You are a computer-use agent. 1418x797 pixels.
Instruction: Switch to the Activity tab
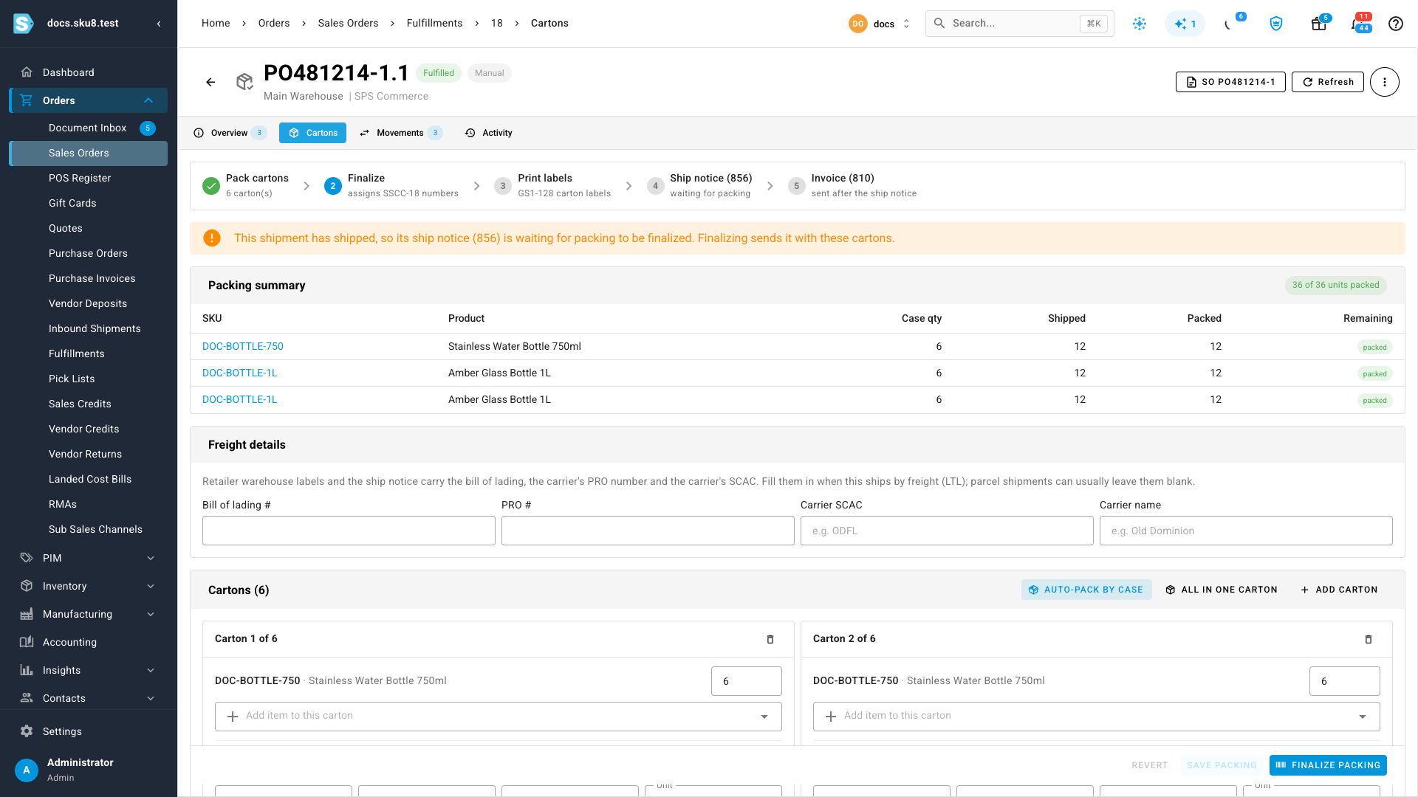[x=489, y=133]
